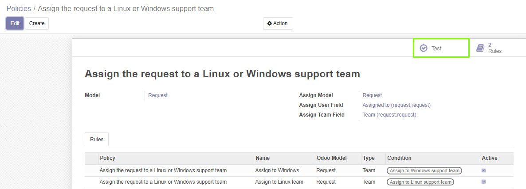Click the Assign to Windows support team condition tag
Screen dimensions: 526x189
coord(424,170)
